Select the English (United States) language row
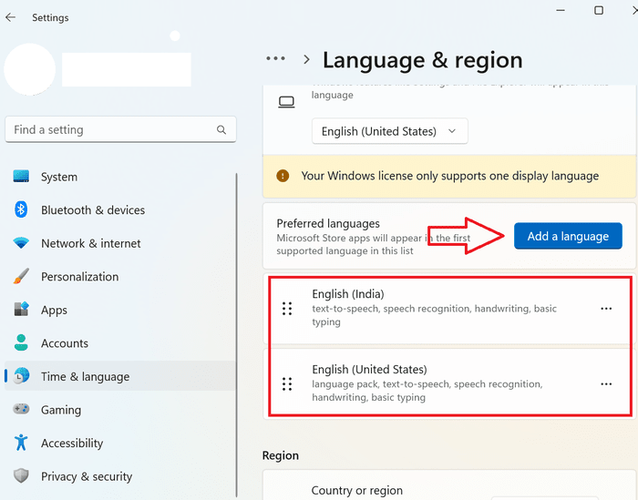 (x=449, y=384)
